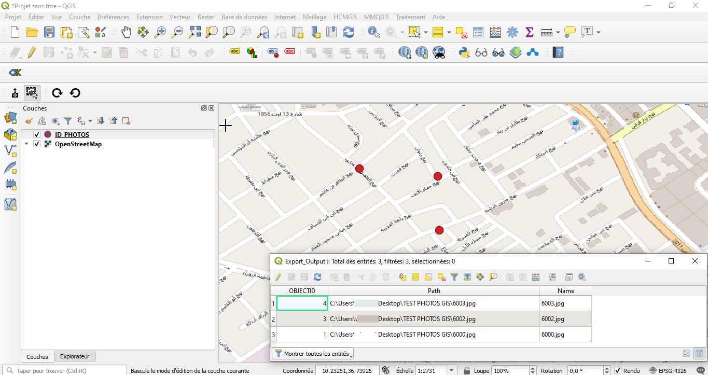
Task: Save the project with the floppy disk icon
Action: (49, 32)
